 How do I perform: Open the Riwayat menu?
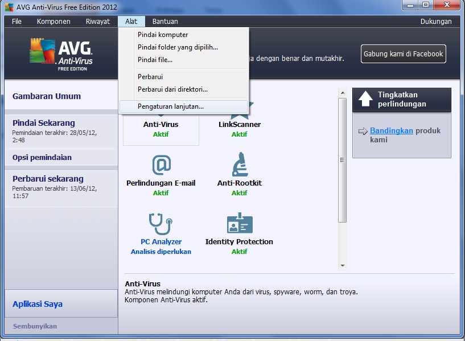coord(97,22)
